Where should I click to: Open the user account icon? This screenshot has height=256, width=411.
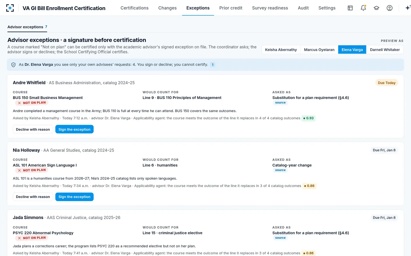tap(390, 8)
